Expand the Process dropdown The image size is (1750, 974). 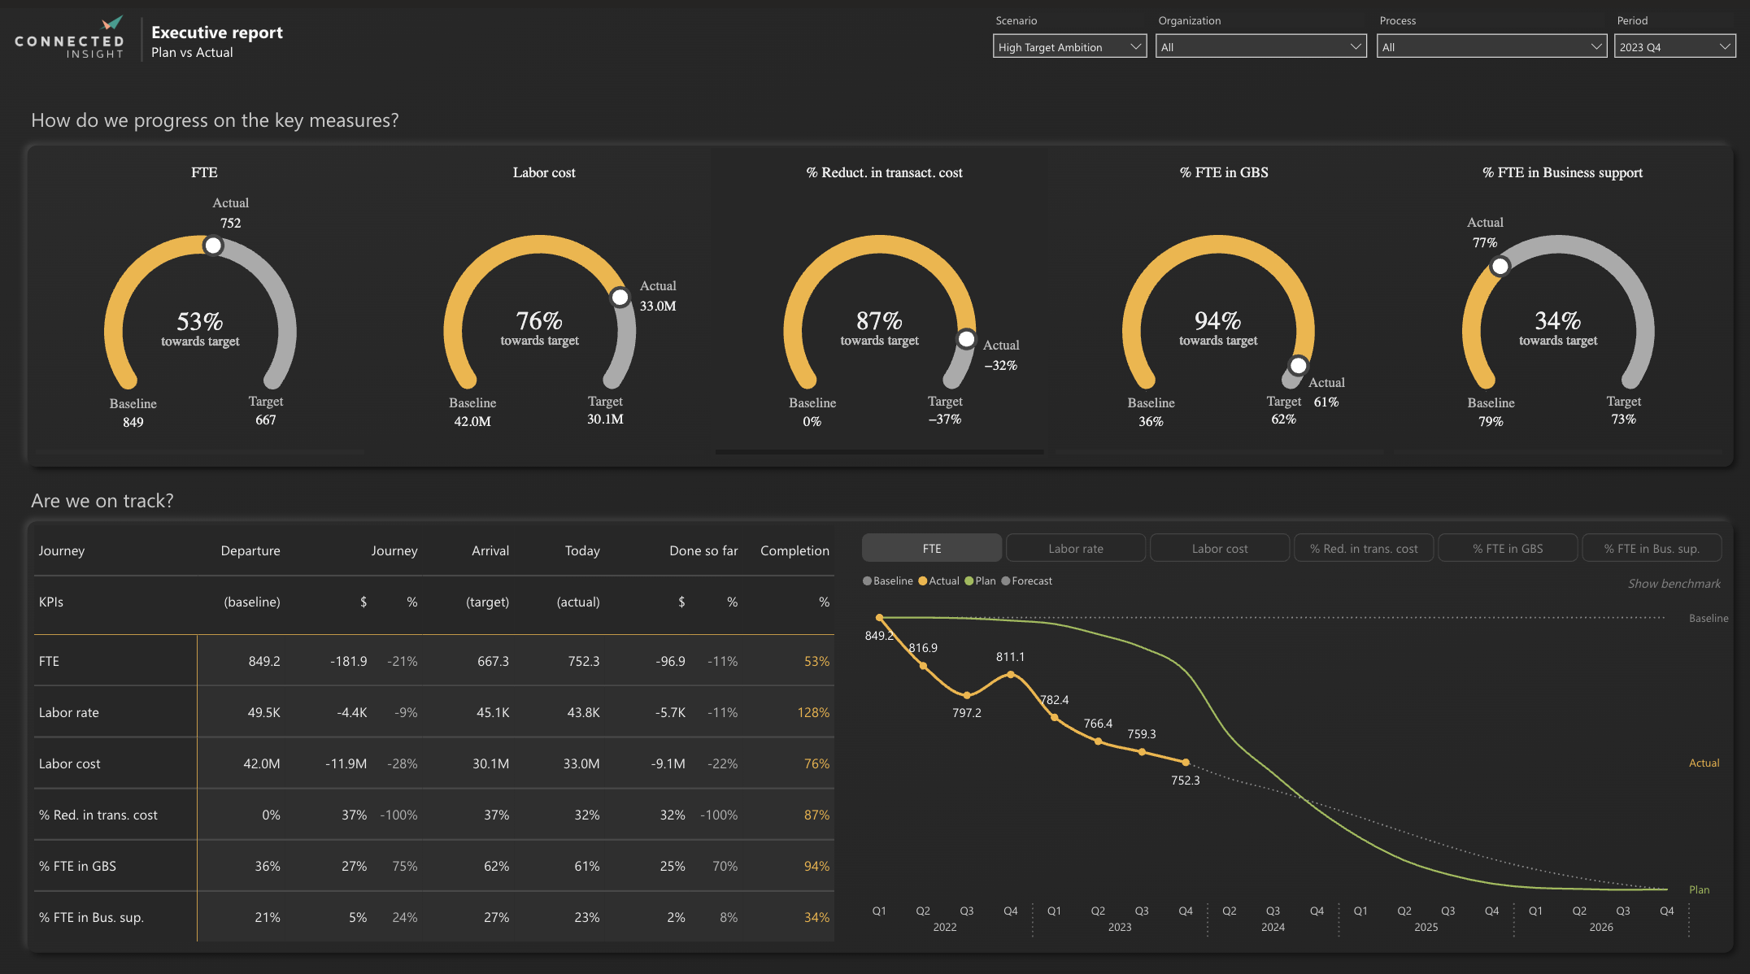coord(1491,46)
